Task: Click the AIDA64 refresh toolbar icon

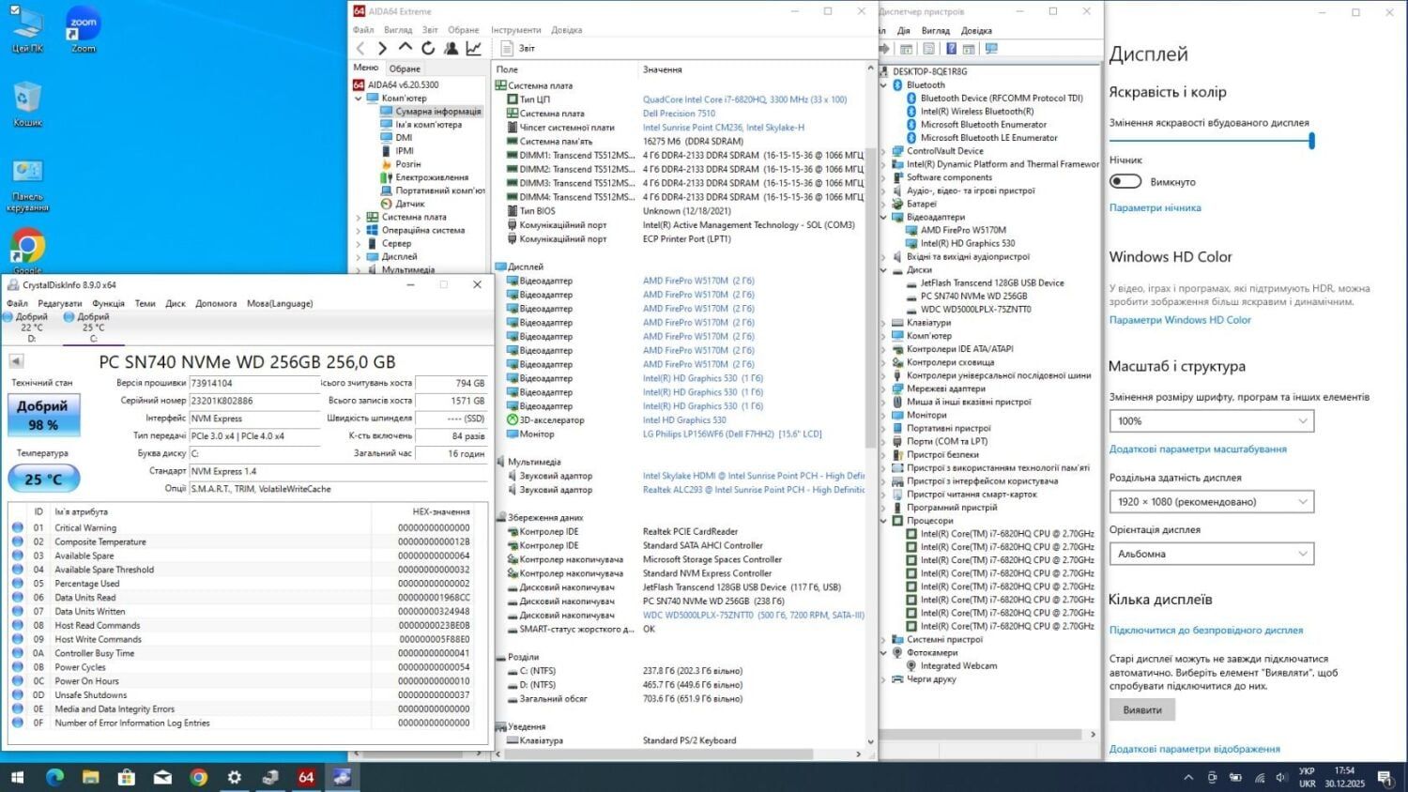Action: coord(428,48)
